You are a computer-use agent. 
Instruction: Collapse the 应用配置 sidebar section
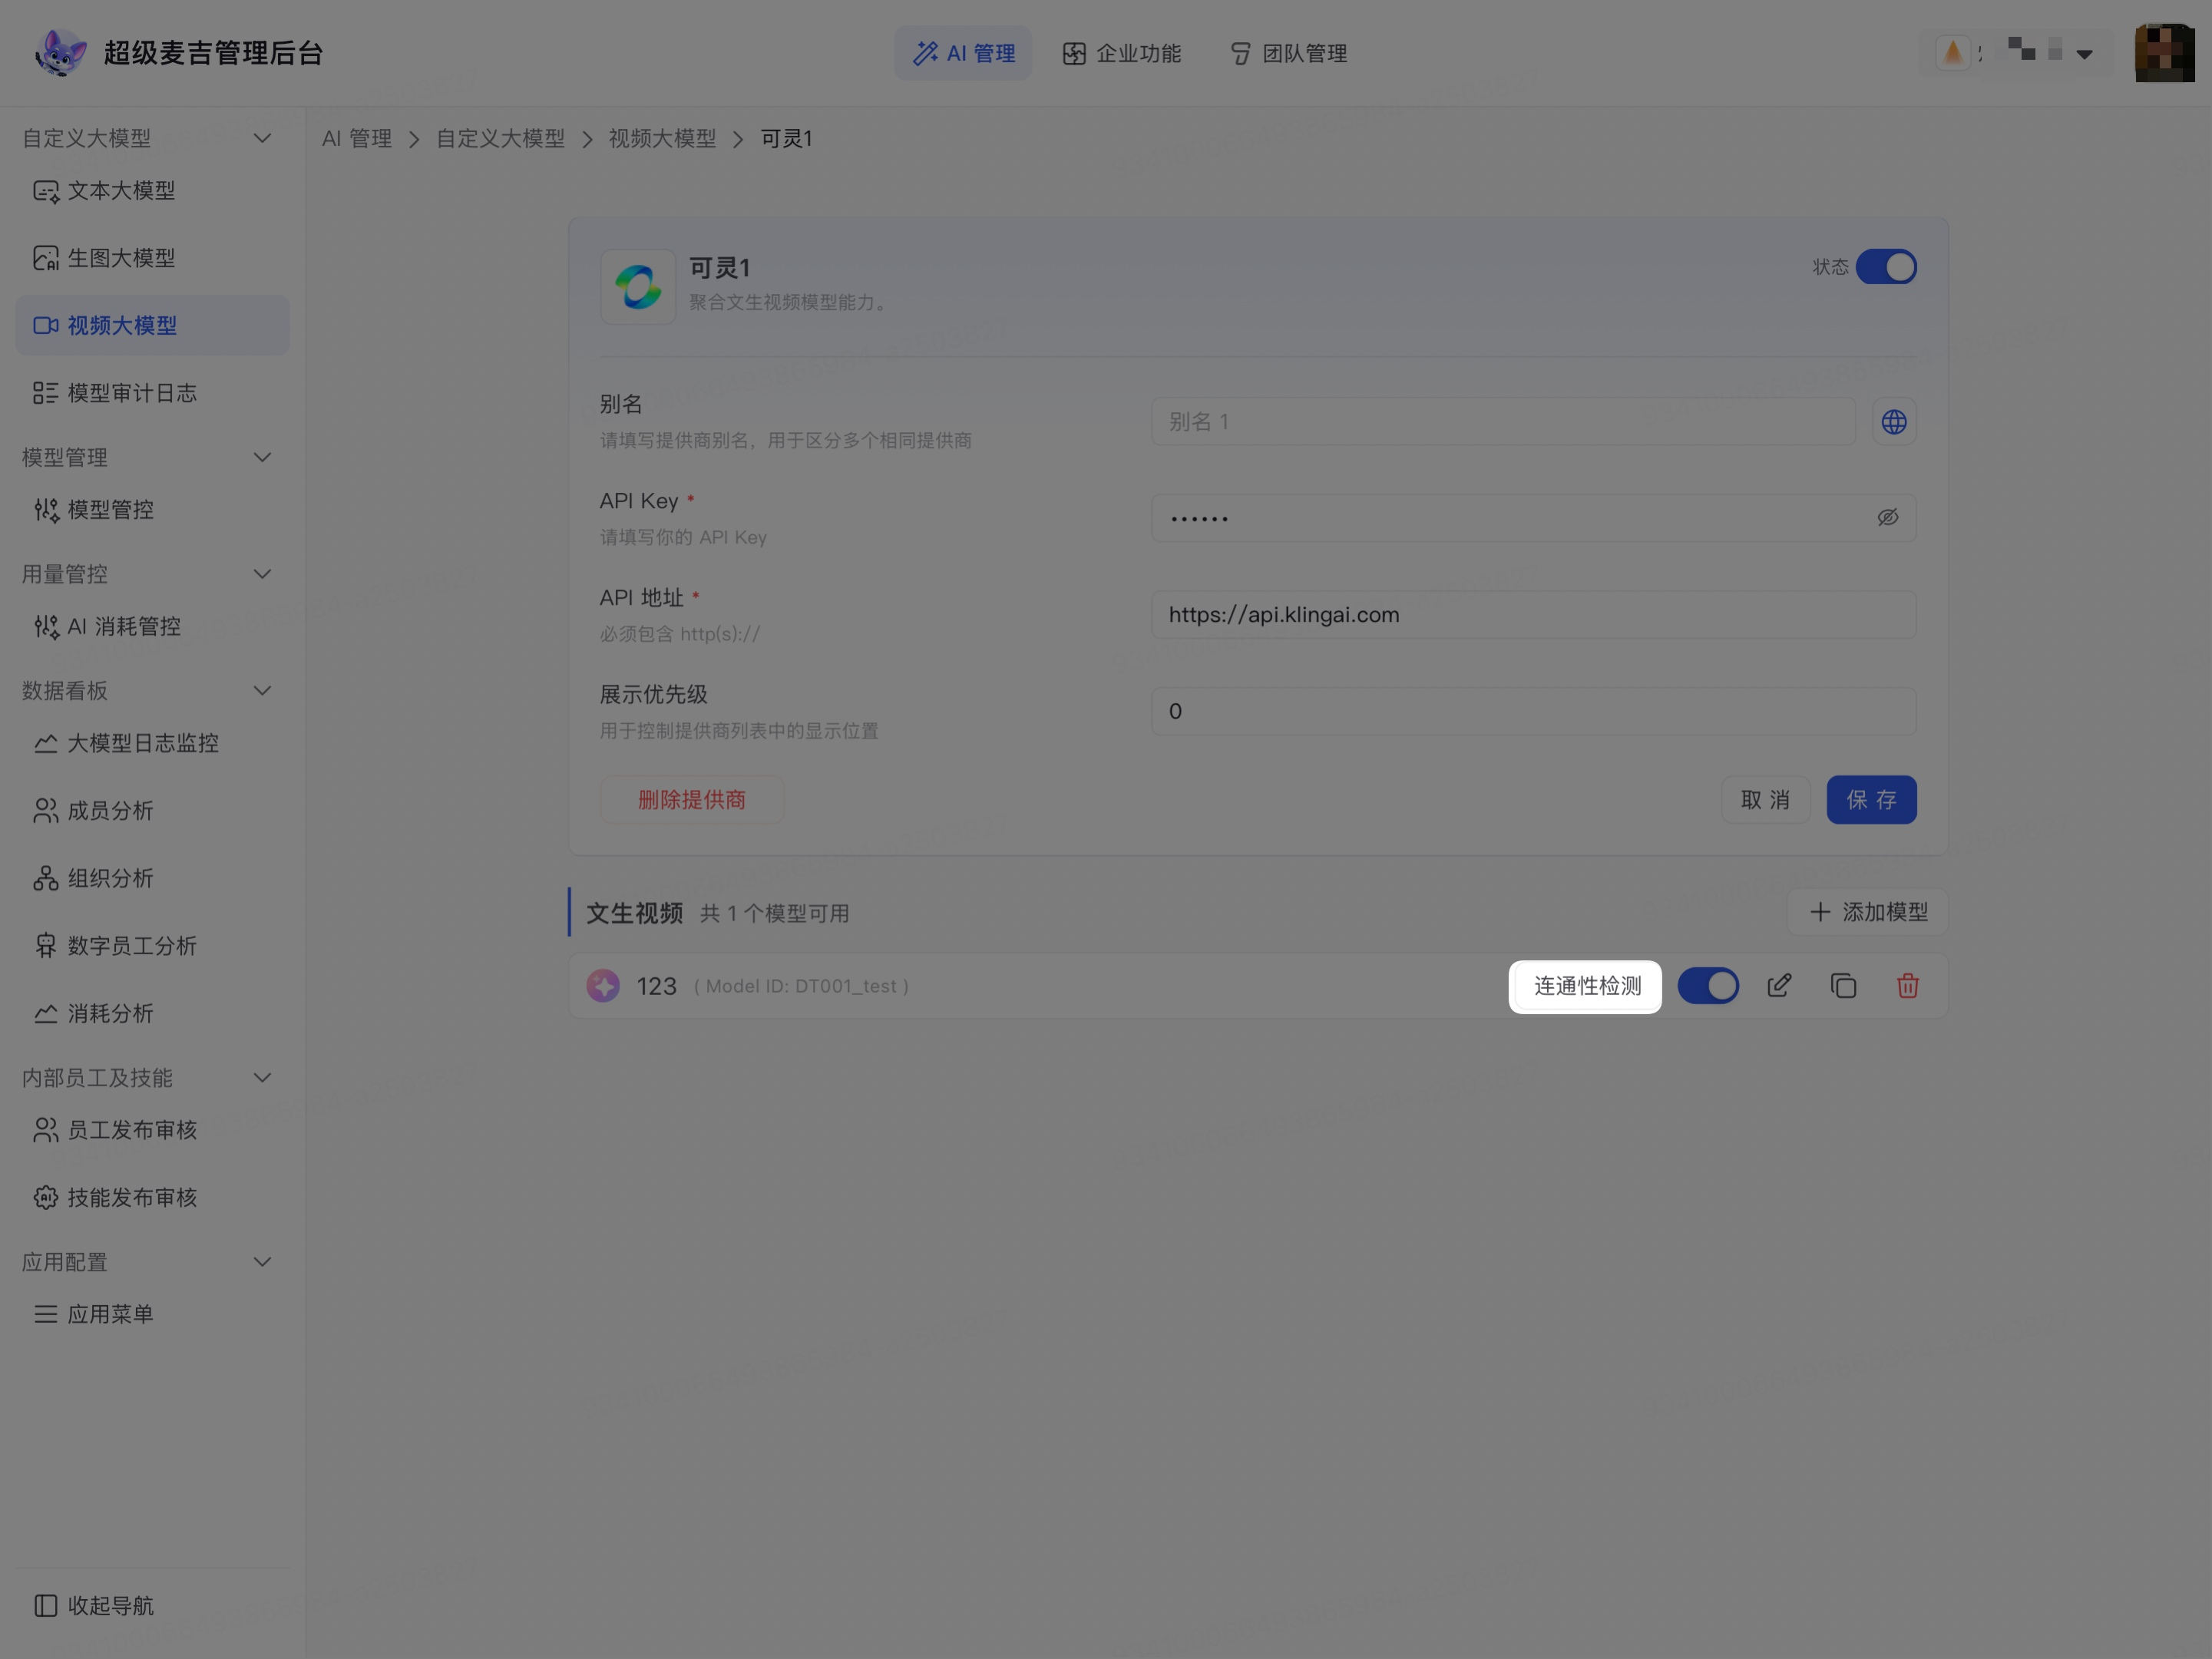click(263, 1262)
